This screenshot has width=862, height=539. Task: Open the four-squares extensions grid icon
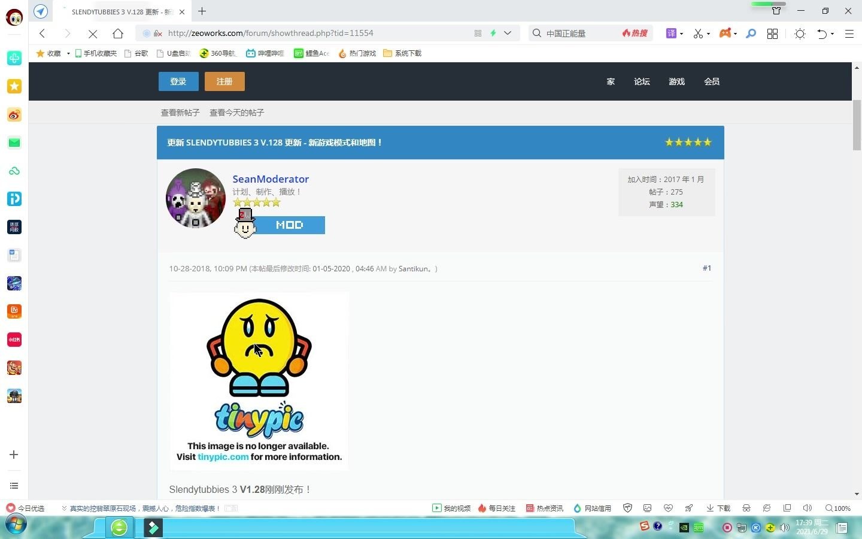pyautogui.click(x=773, y=34)
